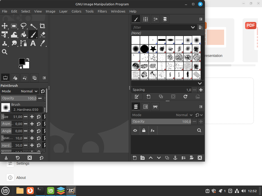Image resolution: width=262 pixels, height=196 pixels.
Task: Open Firefox from the taskbar
Action: pos(30,190)
